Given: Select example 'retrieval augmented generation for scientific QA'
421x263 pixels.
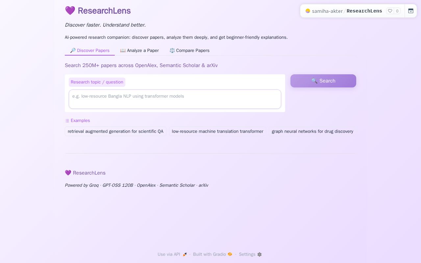Looking at the screenshot, I should click(x=115, y=131).
